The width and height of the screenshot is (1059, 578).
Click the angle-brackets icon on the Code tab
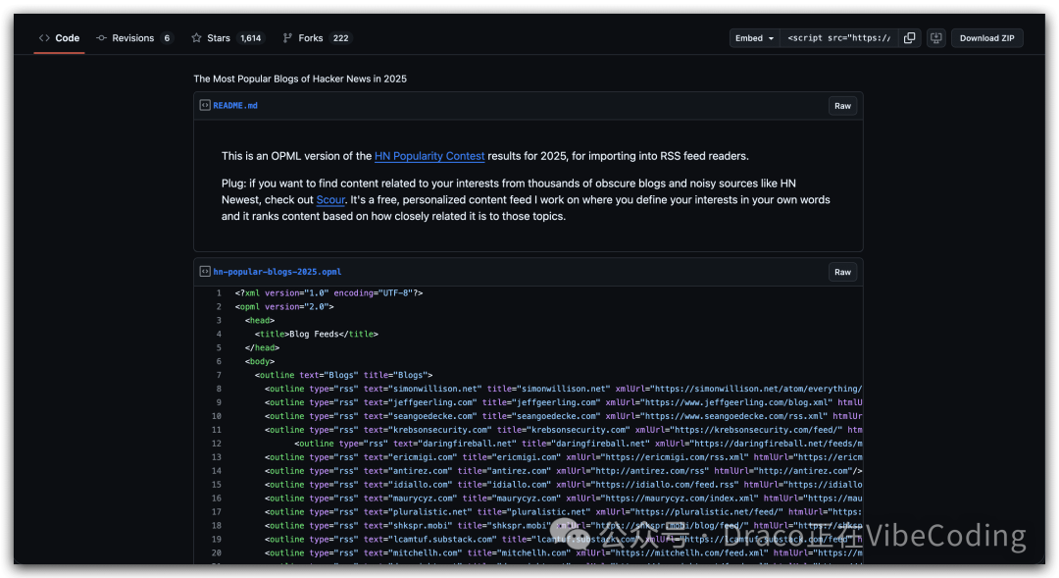(42, 37)
